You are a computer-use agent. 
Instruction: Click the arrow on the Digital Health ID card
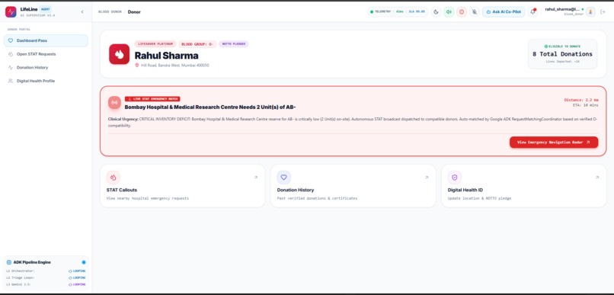click(x=597, y=178)
